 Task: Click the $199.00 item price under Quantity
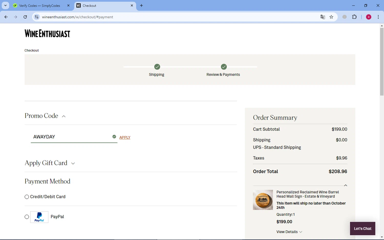(284, 222)
